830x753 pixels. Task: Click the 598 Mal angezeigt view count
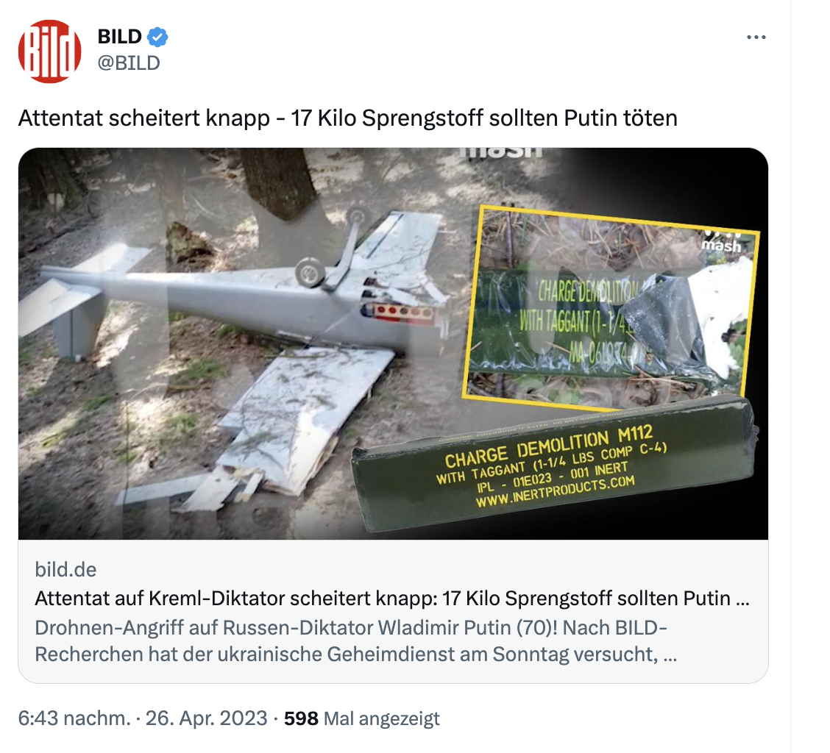(361, 718)
